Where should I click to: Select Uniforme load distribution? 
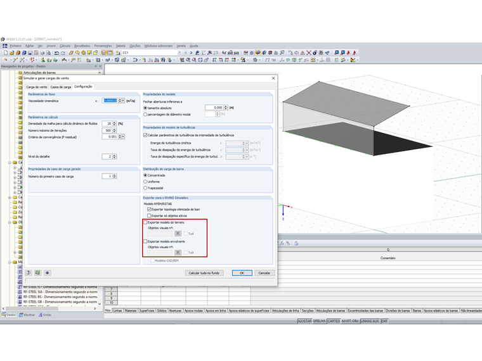(145, 182)
